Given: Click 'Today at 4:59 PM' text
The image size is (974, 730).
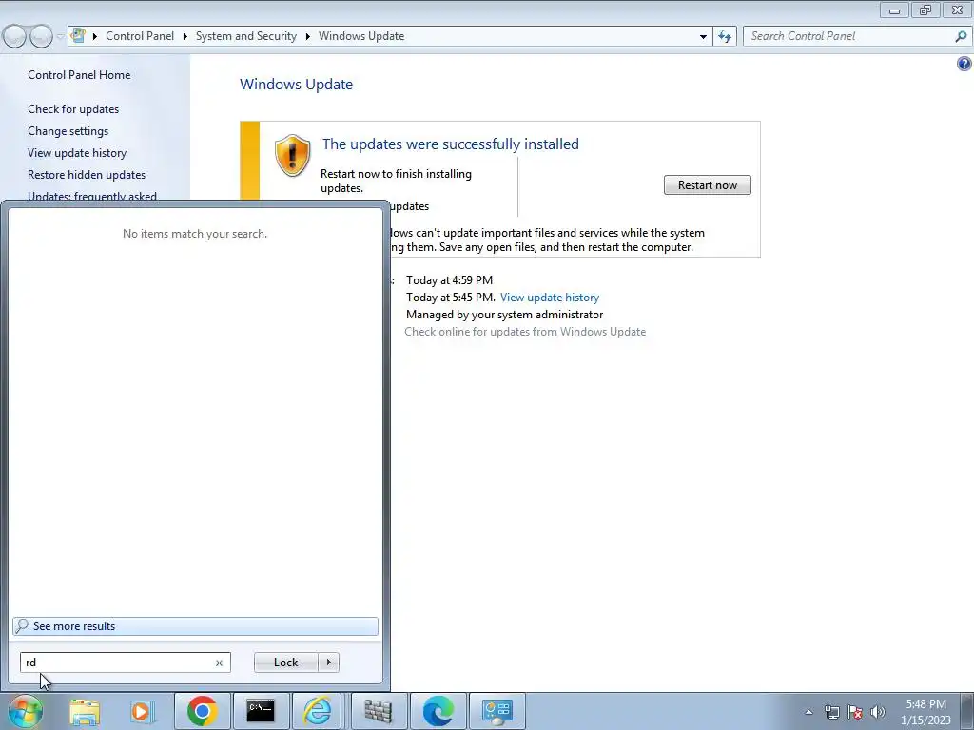Looking at the screenshot, I should click(449, 280).
